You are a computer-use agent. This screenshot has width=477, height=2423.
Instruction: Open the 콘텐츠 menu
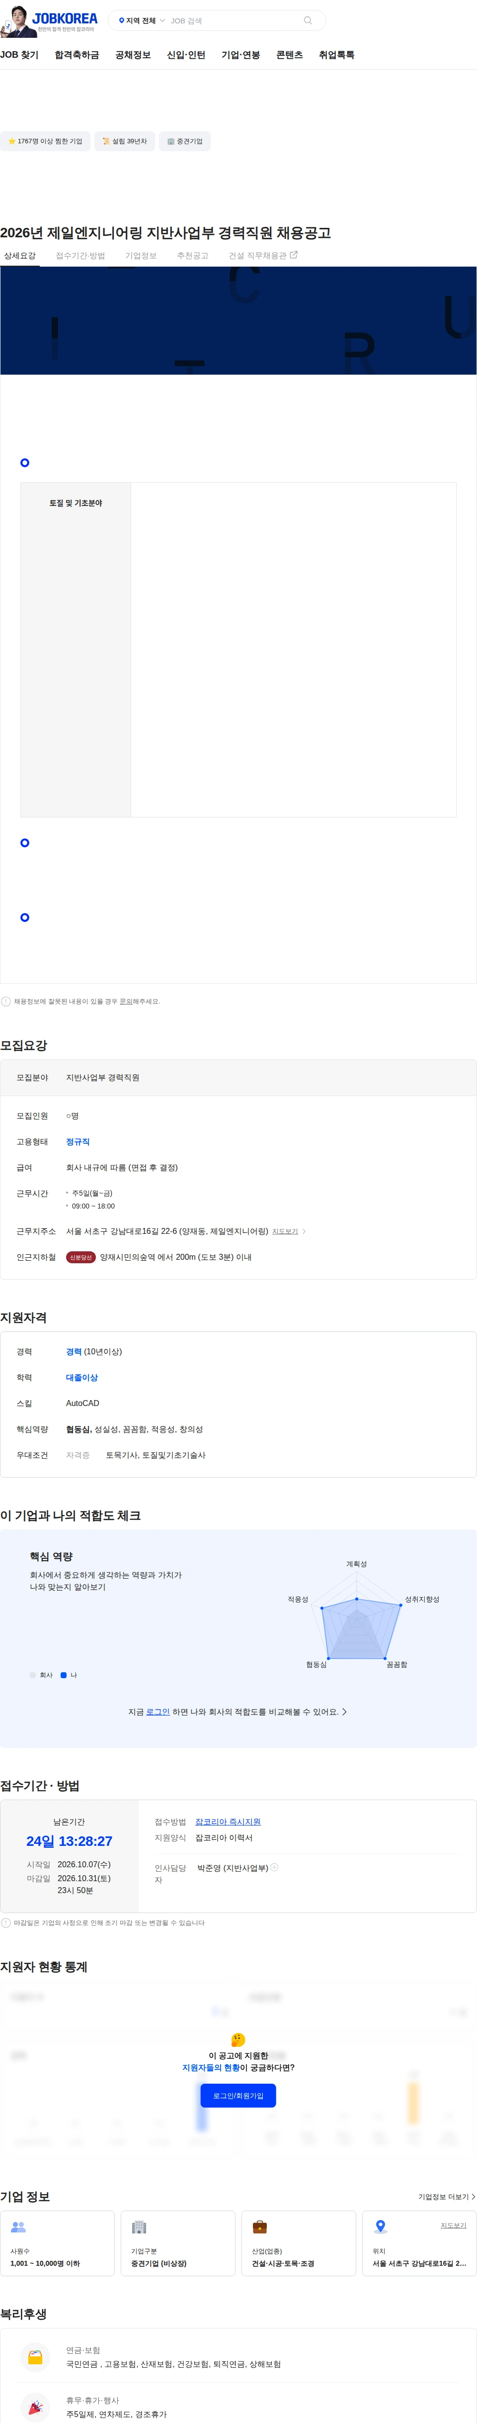point(289,56)
